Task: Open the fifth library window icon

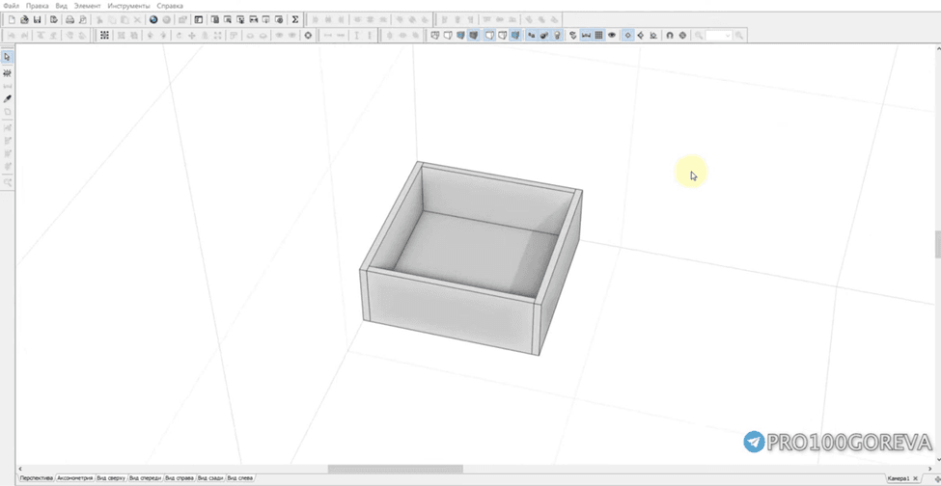Action: pos(265,19)
